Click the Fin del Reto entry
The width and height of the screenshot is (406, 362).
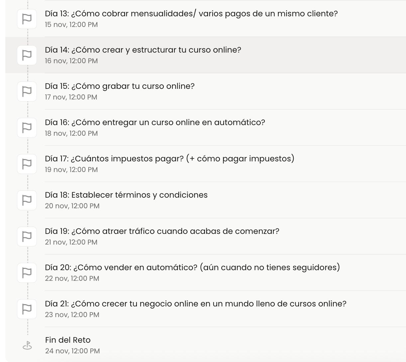(x=68, y=340)
